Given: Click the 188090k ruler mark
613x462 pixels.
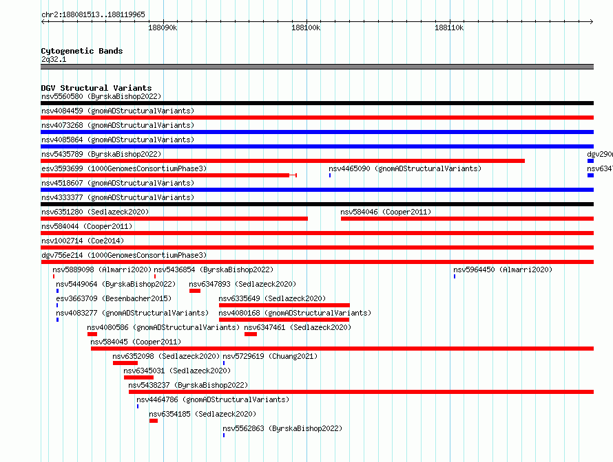Looking at the screenshot, I should (x=163, y=27).
